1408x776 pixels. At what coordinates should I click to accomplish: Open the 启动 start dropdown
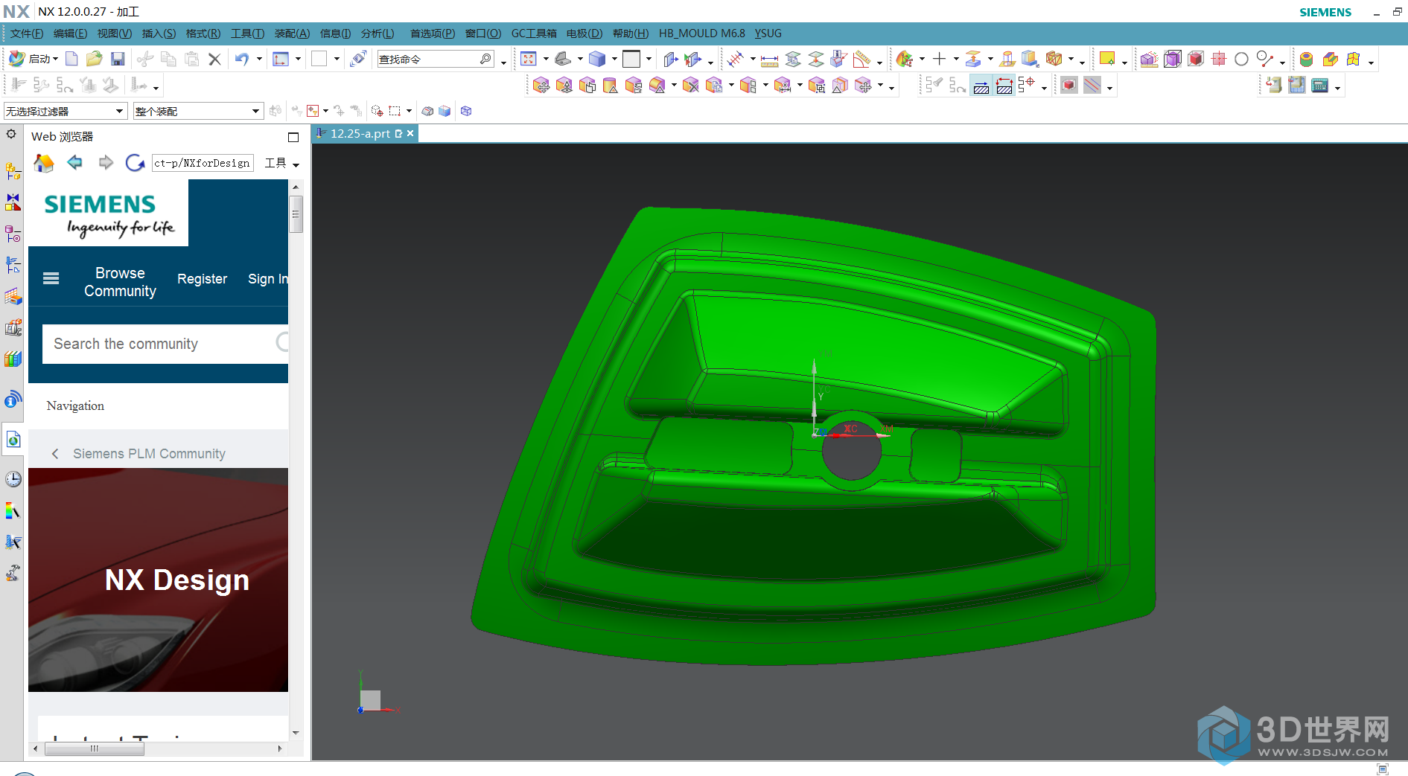pyautogui.click(x=34, y=59)
